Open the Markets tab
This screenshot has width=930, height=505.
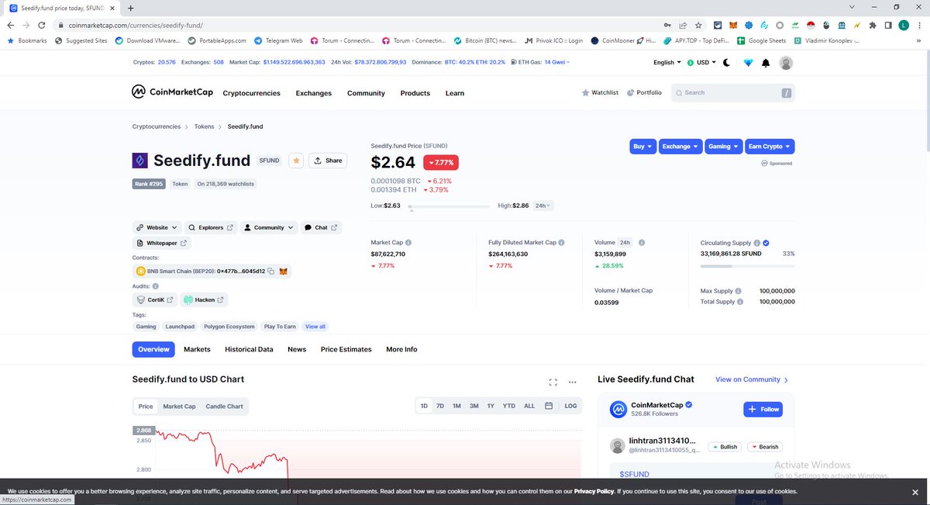coord(197,349)
